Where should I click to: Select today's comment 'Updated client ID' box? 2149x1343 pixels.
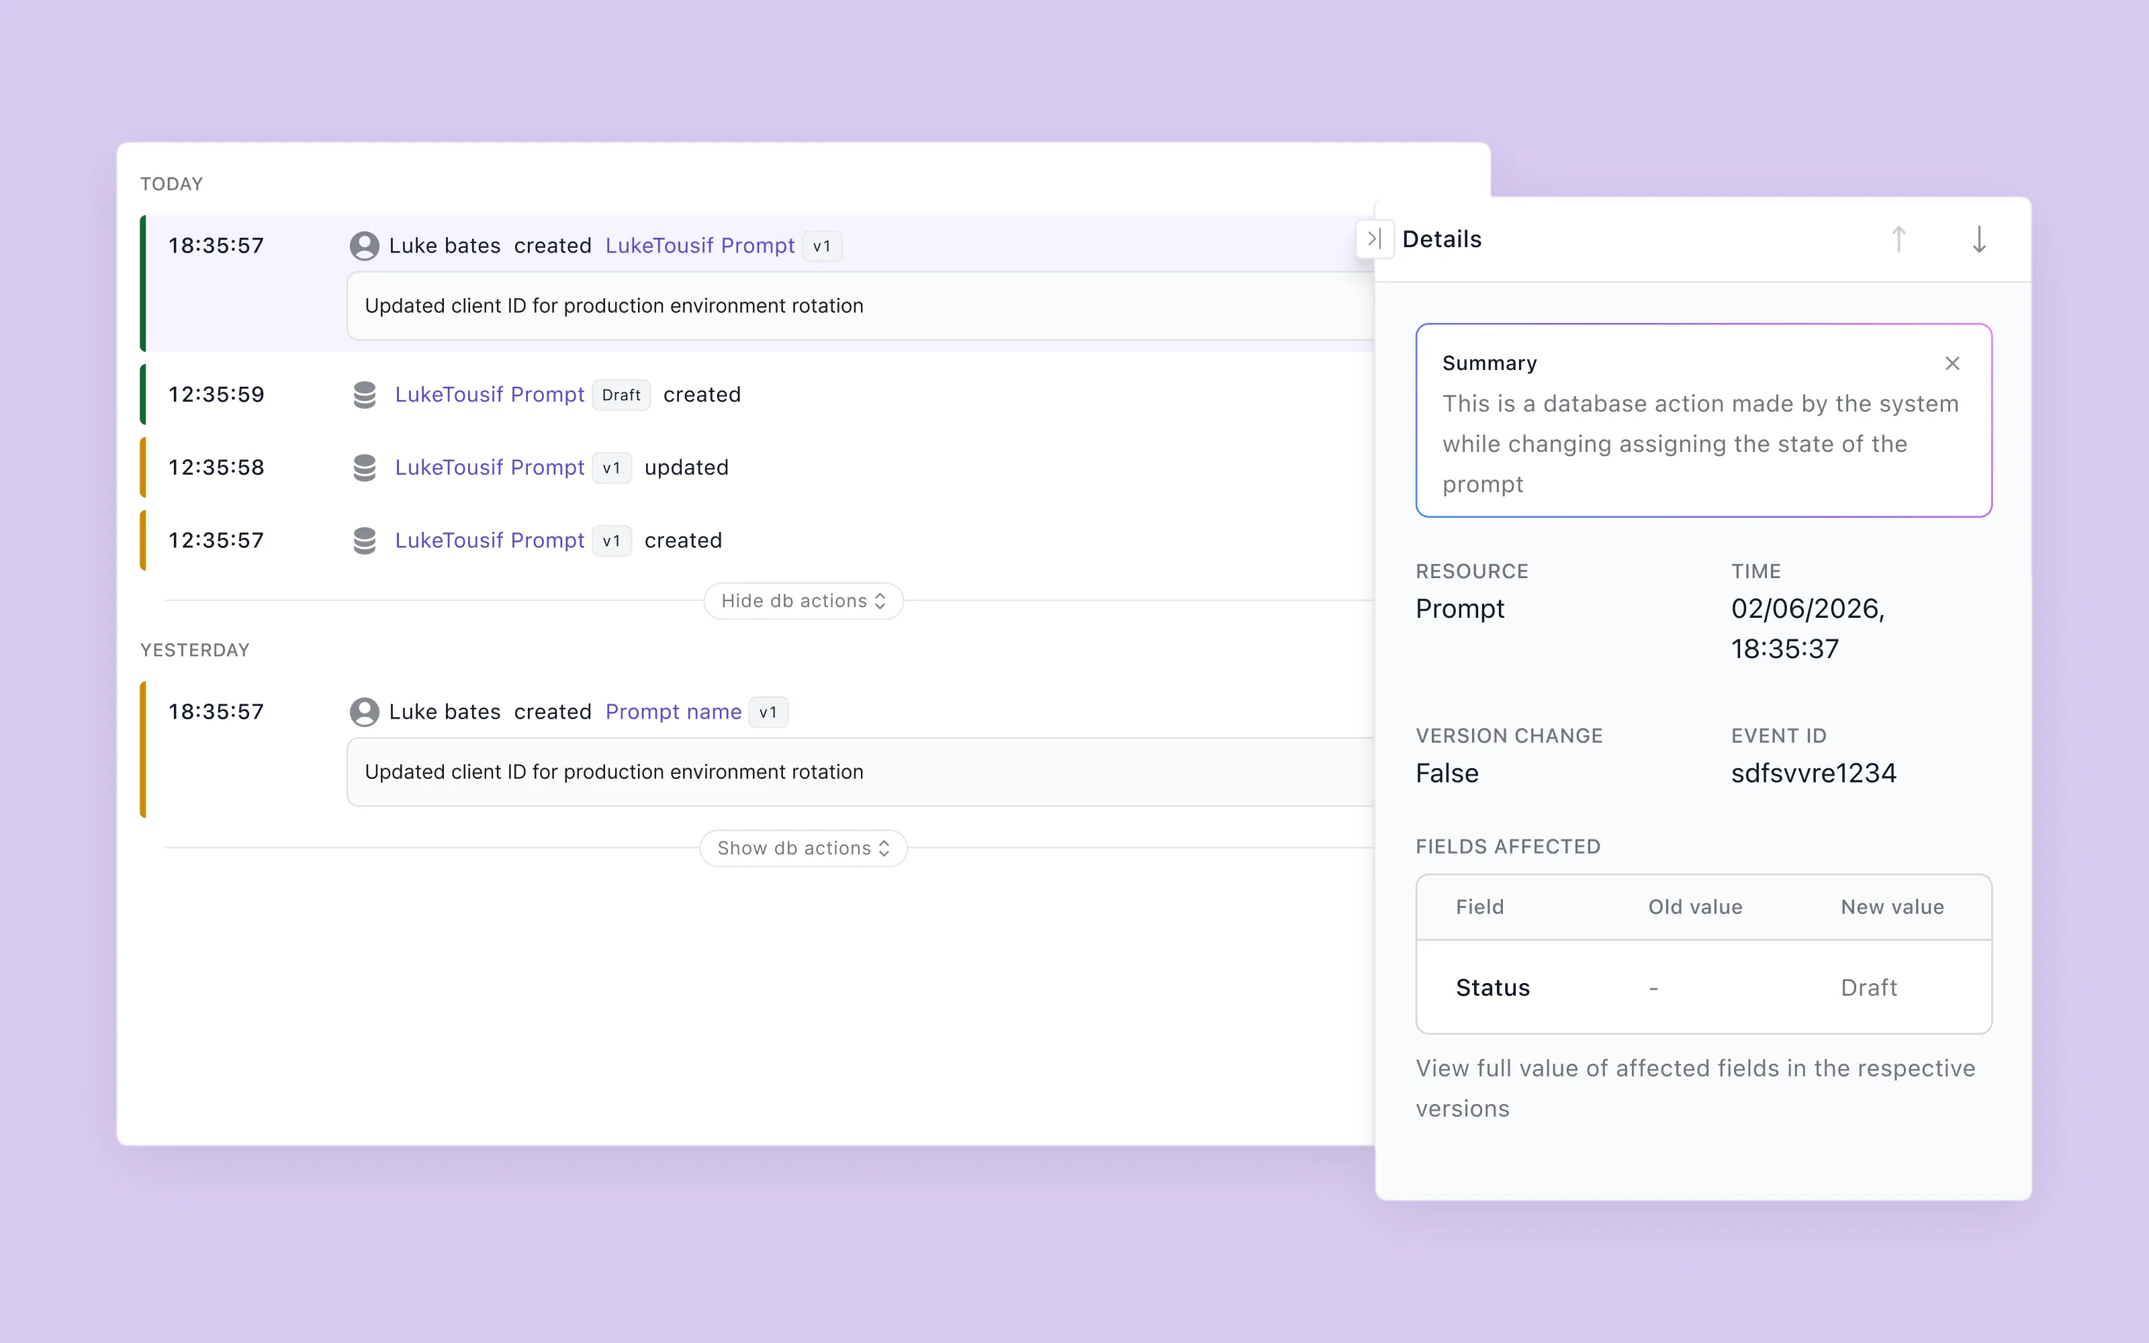pyautogui.click(x=860, y=306)
